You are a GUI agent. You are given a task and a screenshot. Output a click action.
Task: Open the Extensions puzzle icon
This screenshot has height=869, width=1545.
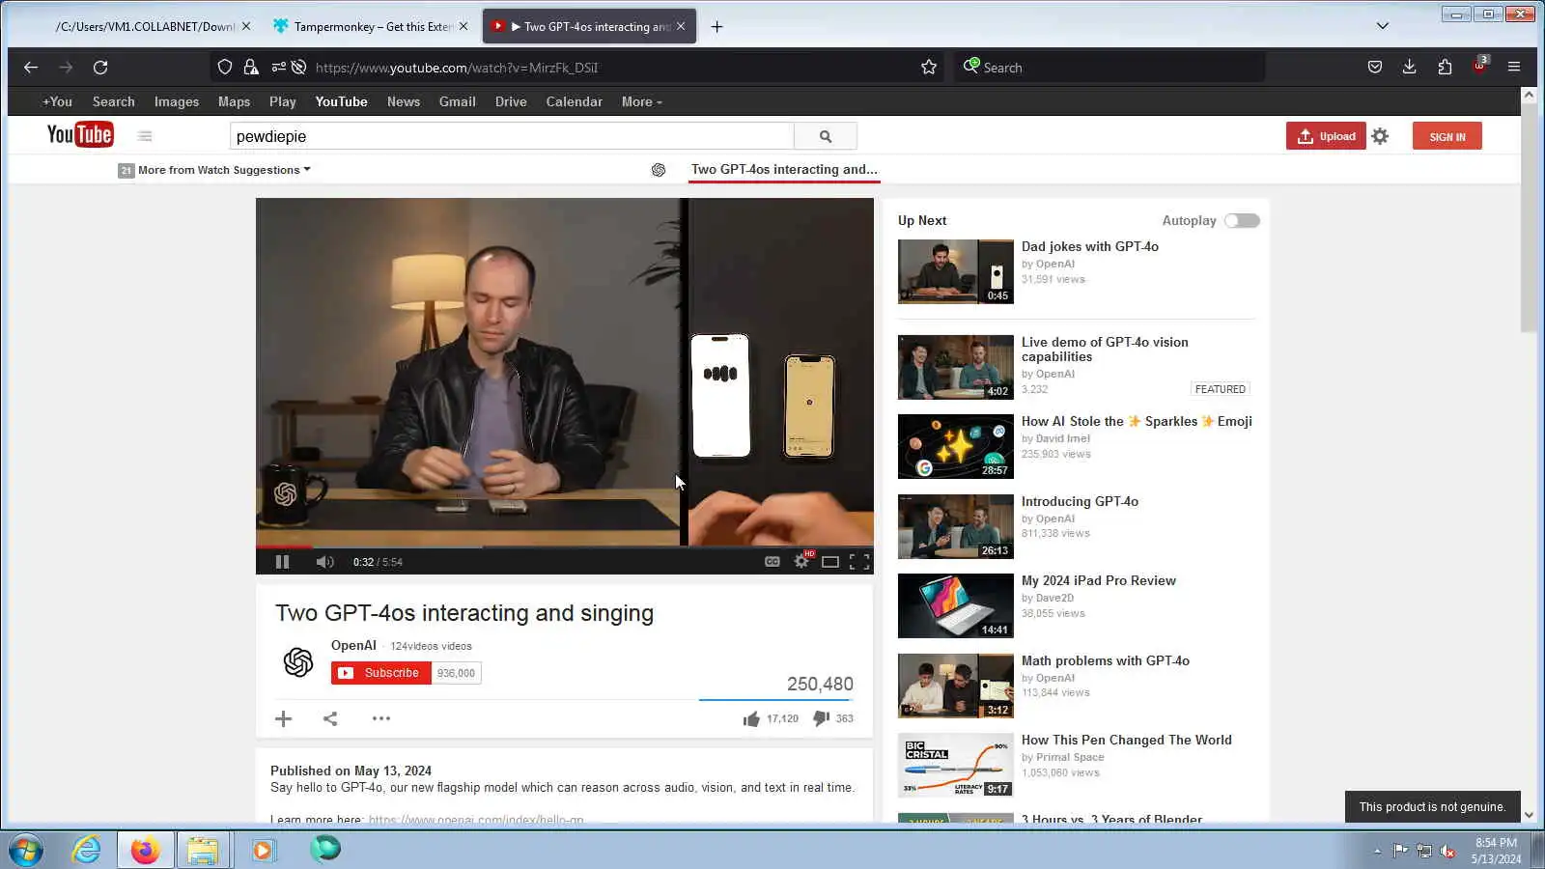[x=1445, y=68]
